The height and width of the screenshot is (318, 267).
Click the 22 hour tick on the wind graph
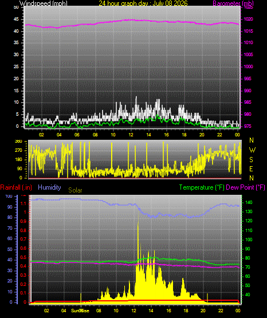pos(219,135)
